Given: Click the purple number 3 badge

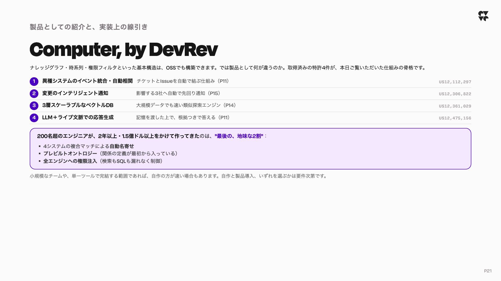Looking at the screenshot, I should click(34, 106).
